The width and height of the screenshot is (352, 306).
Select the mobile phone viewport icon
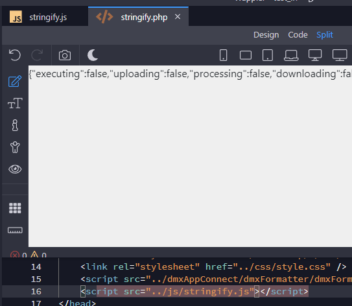[x=223, y=55]
